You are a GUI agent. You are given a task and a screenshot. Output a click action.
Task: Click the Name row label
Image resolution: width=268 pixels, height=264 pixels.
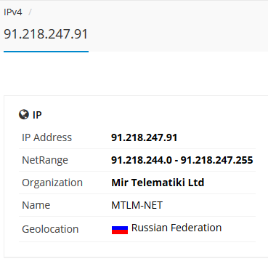tap(36, 205)
